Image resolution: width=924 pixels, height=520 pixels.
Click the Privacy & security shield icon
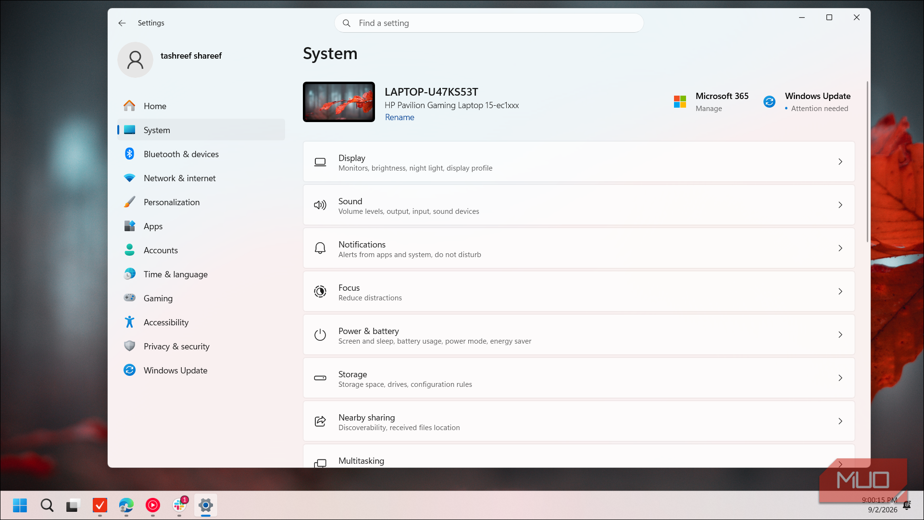[x=129, y=346]
